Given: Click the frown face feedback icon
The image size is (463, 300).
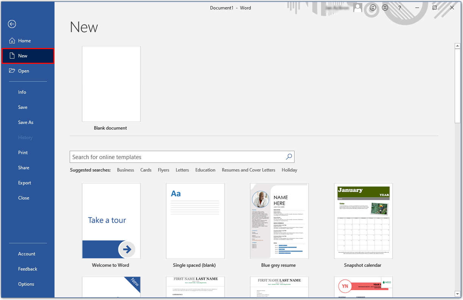Looking at the screenshot, I should 385,8.
